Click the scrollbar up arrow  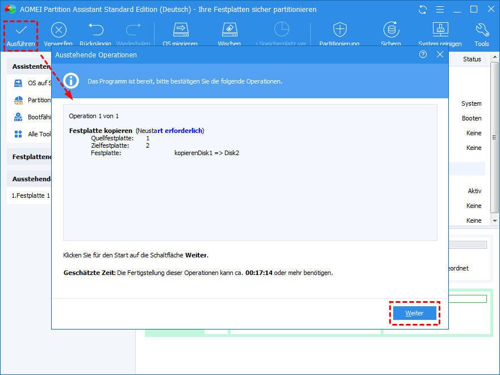point(494,57)
